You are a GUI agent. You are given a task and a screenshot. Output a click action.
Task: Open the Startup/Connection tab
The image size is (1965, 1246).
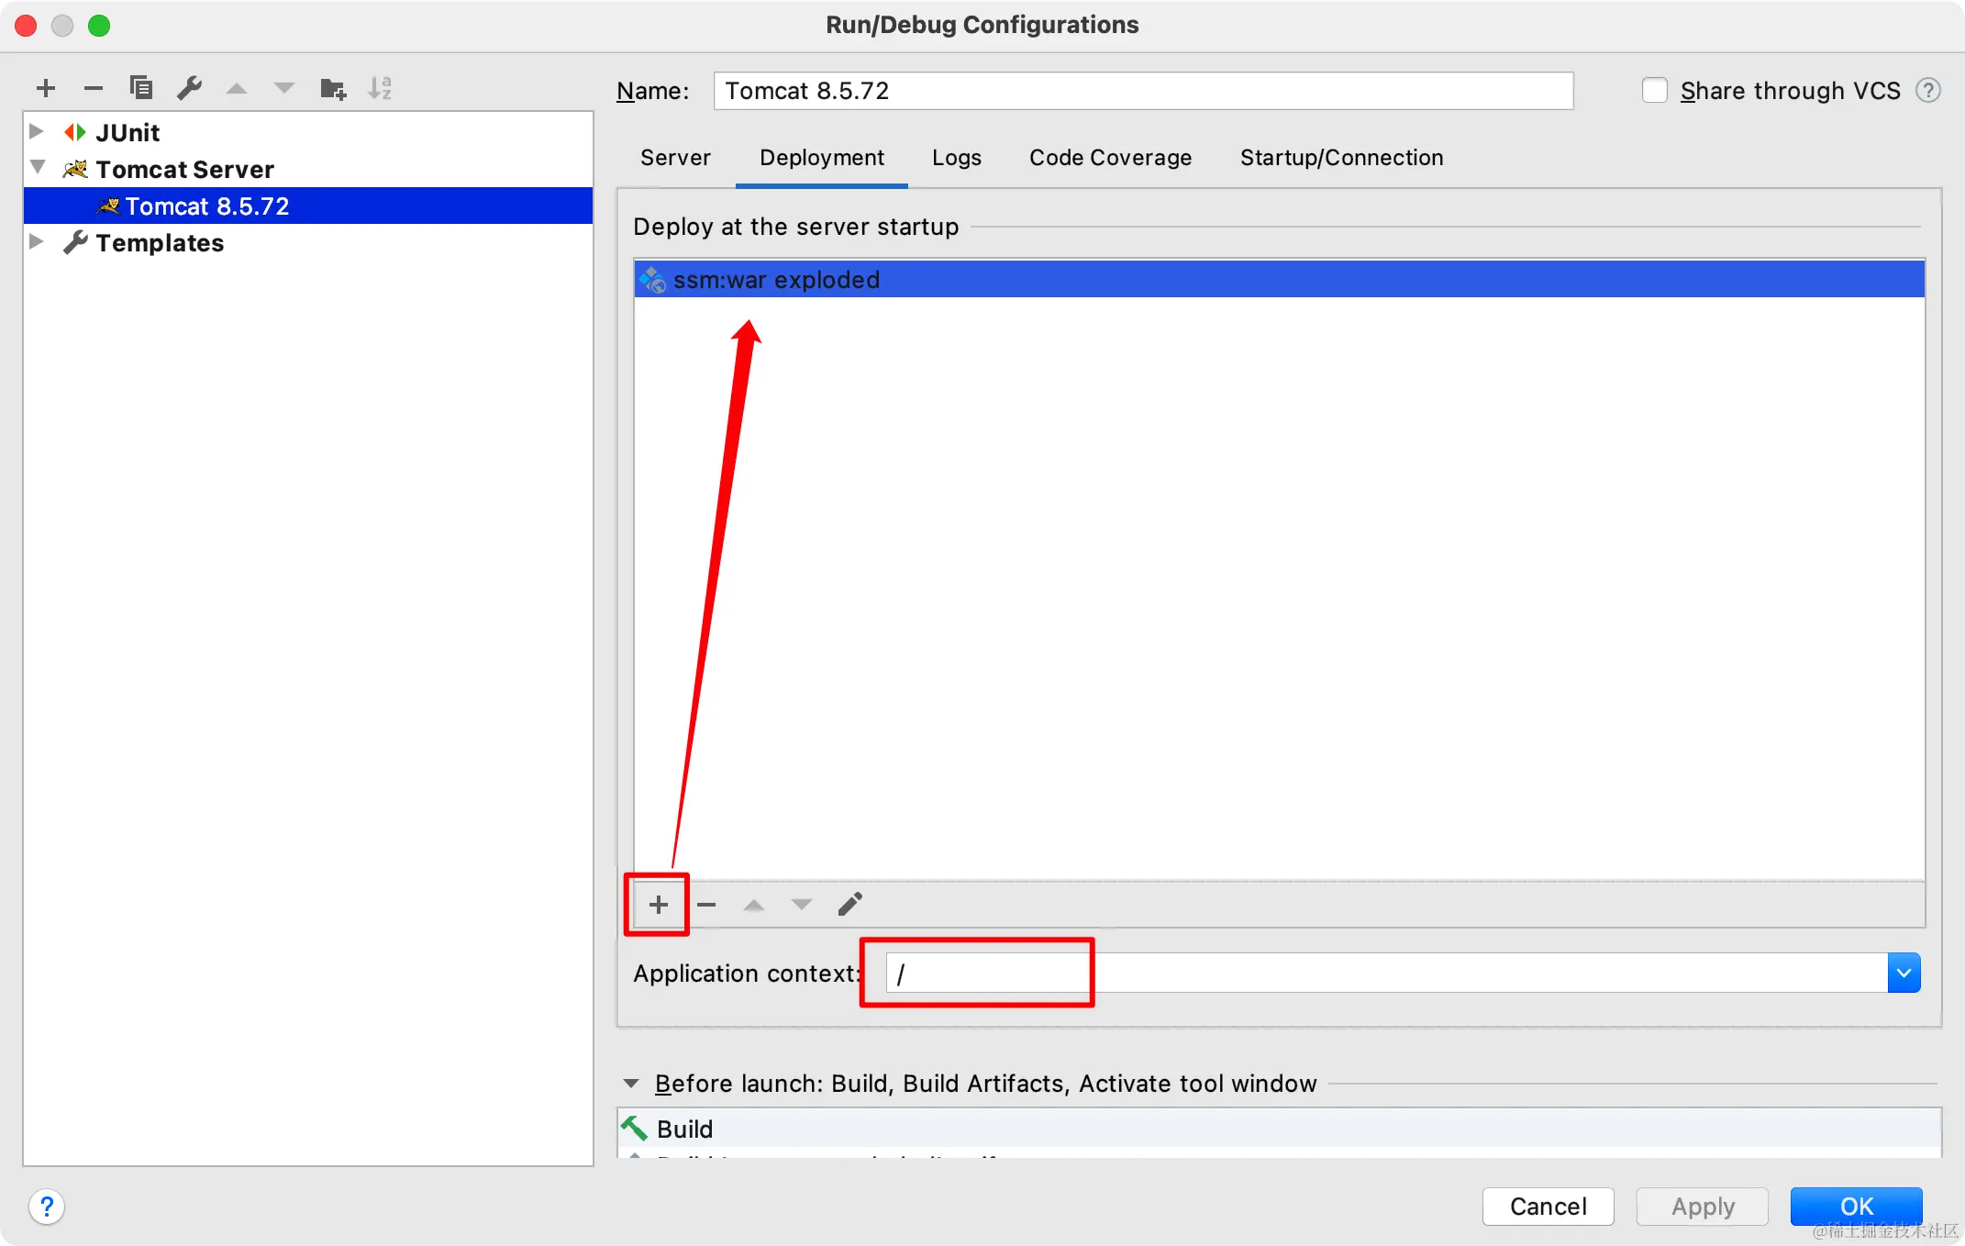click(x=1341, y=158)
